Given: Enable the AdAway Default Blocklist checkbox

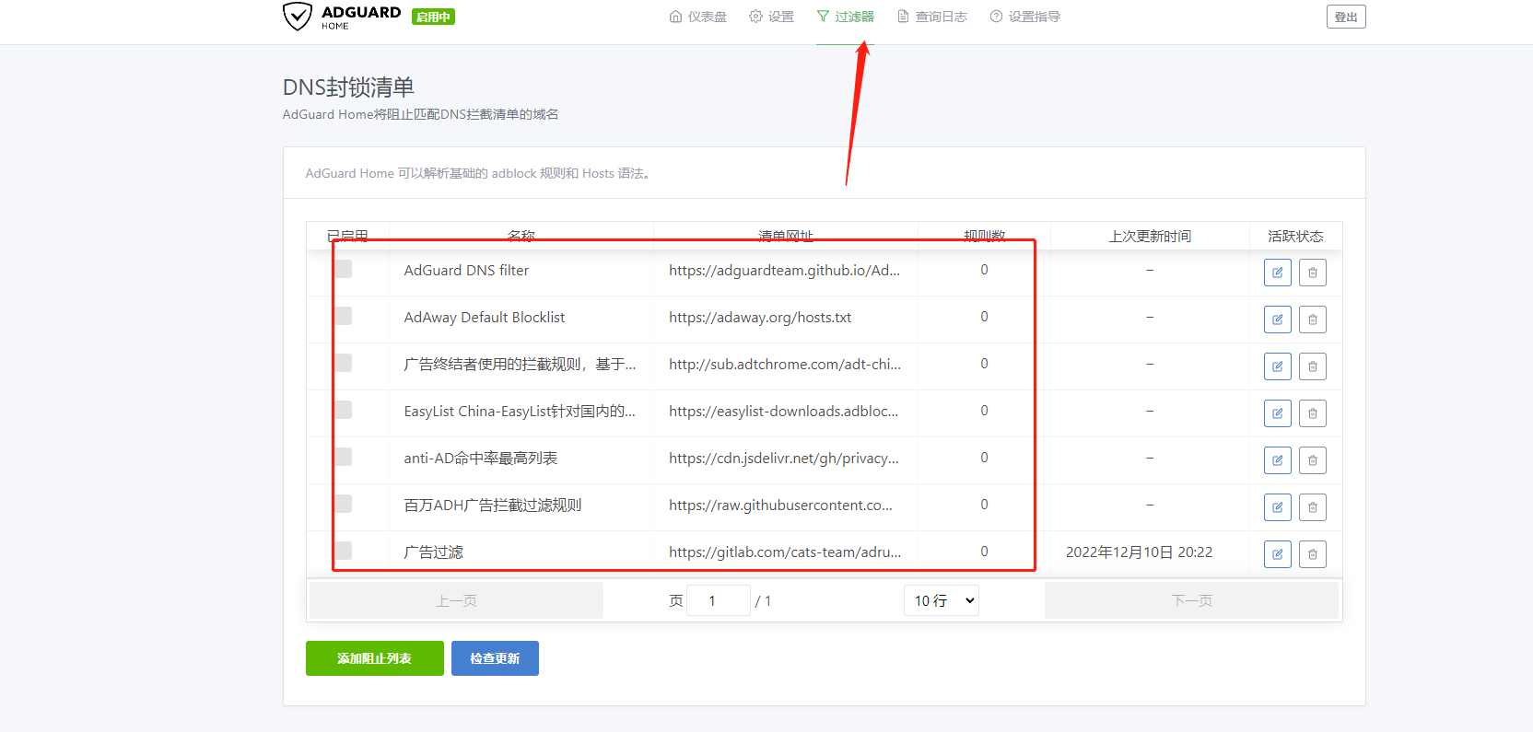Looking at the screenshot, I should coord(344,316).
